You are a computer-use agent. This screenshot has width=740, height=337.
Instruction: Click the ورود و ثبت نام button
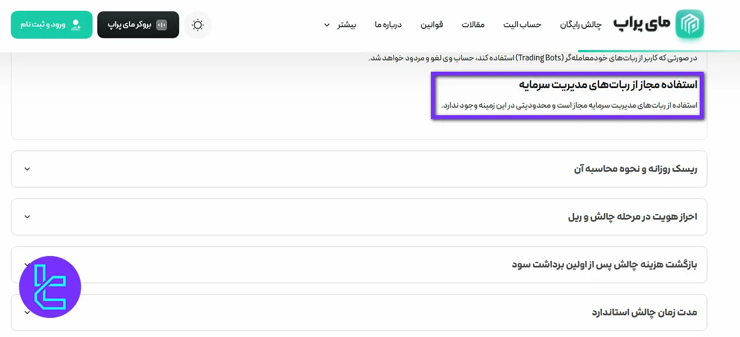[x=51, y=24]
